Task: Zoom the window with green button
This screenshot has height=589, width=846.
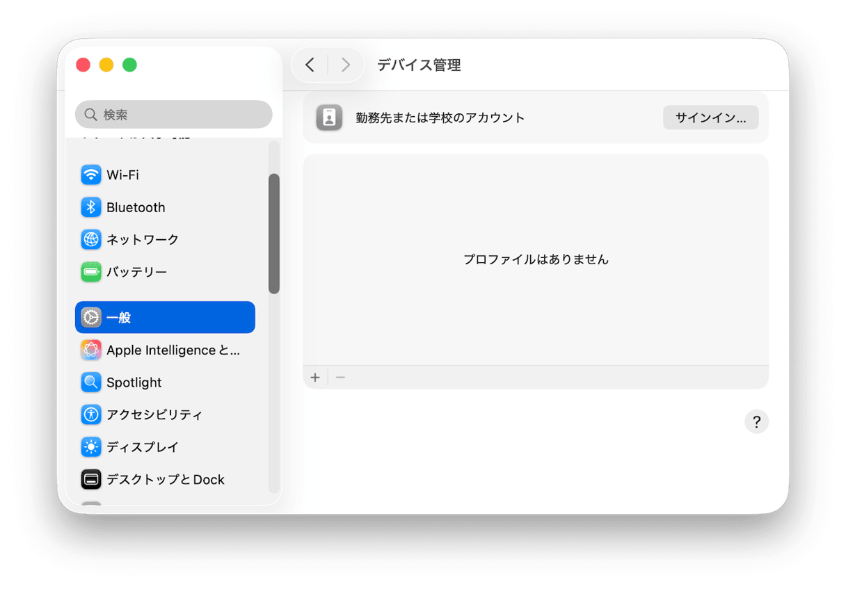Action: [x=129, y=65]
